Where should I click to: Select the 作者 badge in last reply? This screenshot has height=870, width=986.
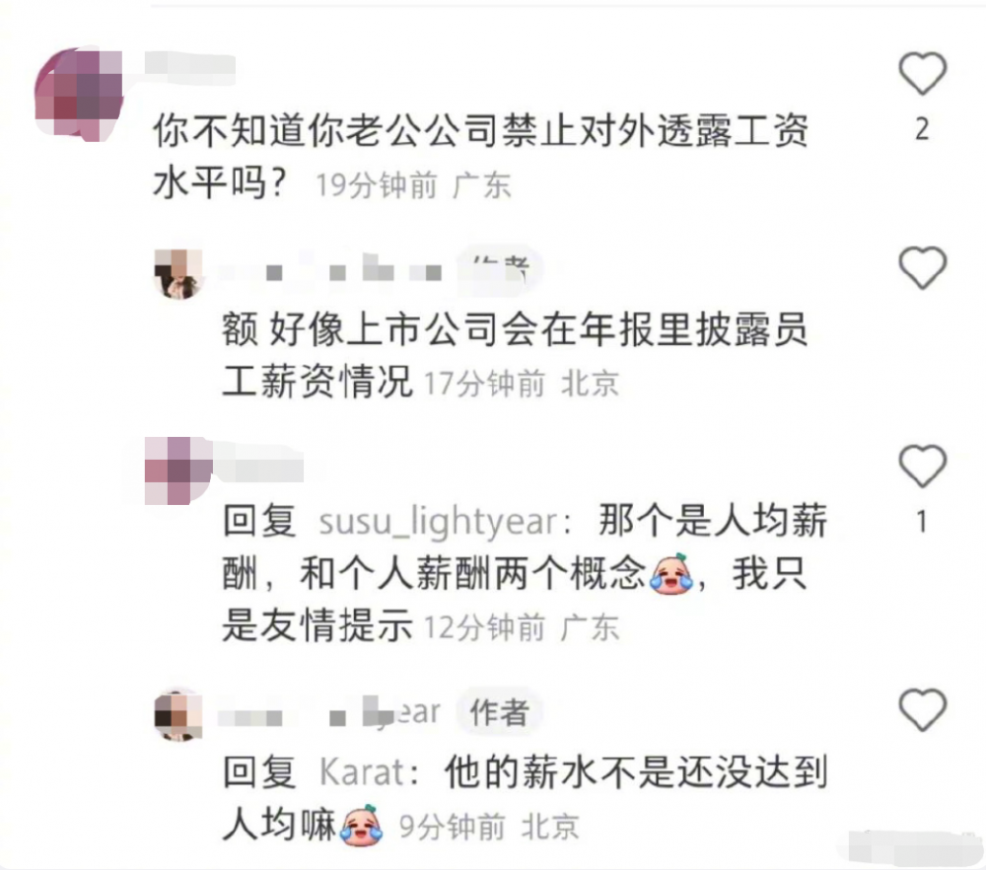coord(499,713)
